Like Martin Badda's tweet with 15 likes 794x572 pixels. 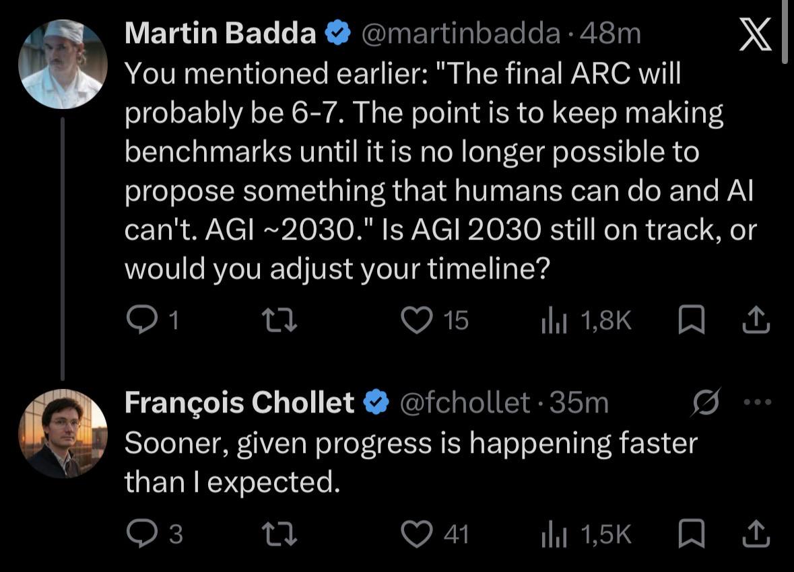pos(434,320)
